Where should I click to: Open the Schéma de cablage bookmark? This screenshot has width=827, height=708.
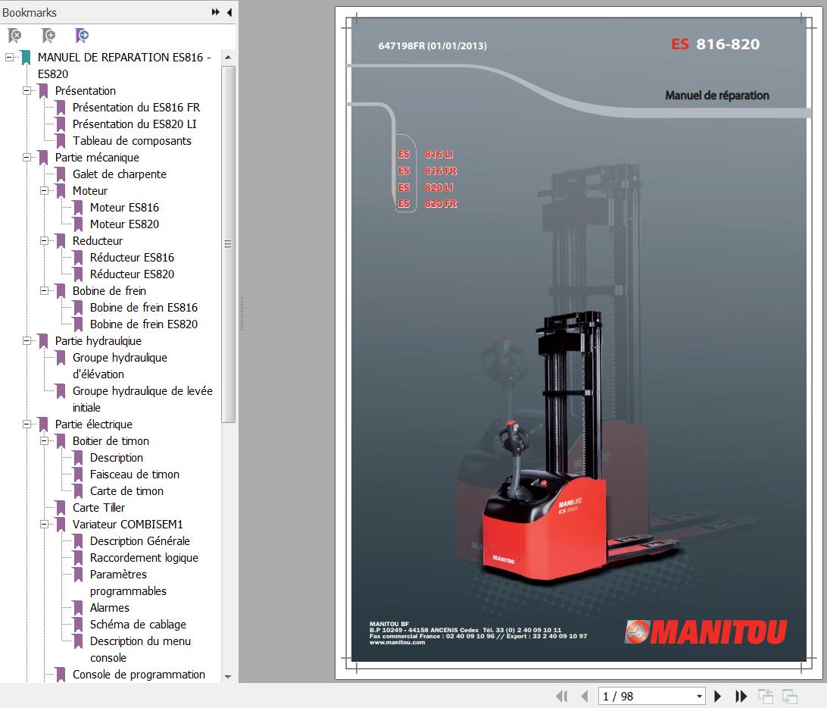pyautogui.click(x=138, y=625)
